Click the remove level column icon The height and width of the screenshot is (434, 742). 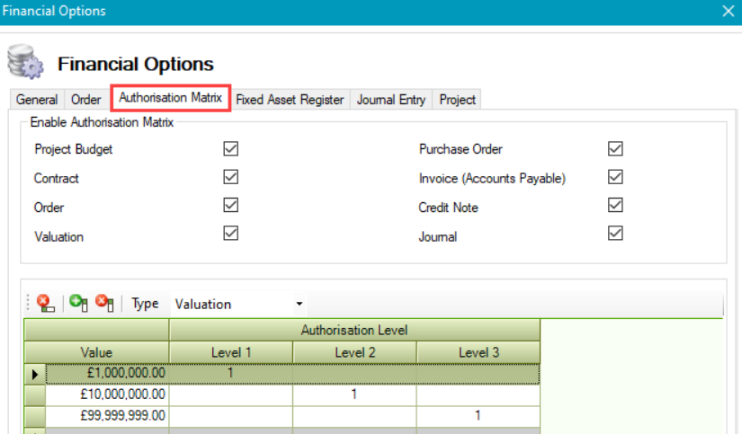pyautogui.click(x=105, y=304)
